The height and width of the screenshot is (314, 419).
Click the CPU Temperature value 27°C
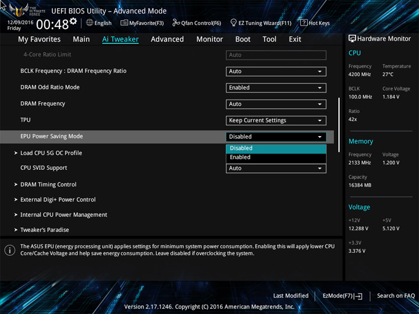click(x=388, y=74)
